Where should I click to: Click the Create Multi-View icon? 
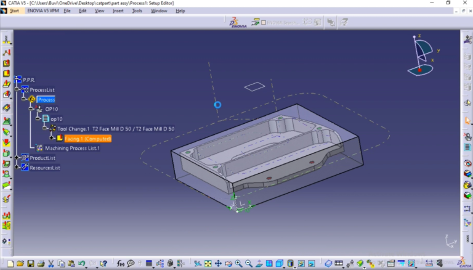(x=269, y=264)
